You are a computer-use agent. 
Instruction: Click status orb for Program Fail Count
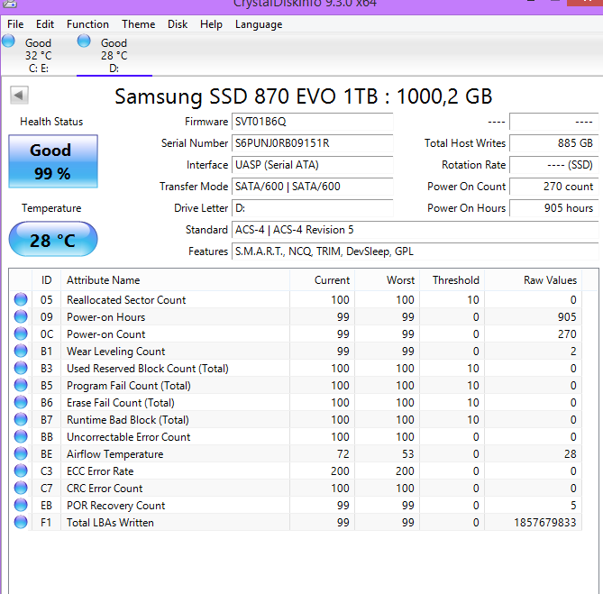point(21,385)
